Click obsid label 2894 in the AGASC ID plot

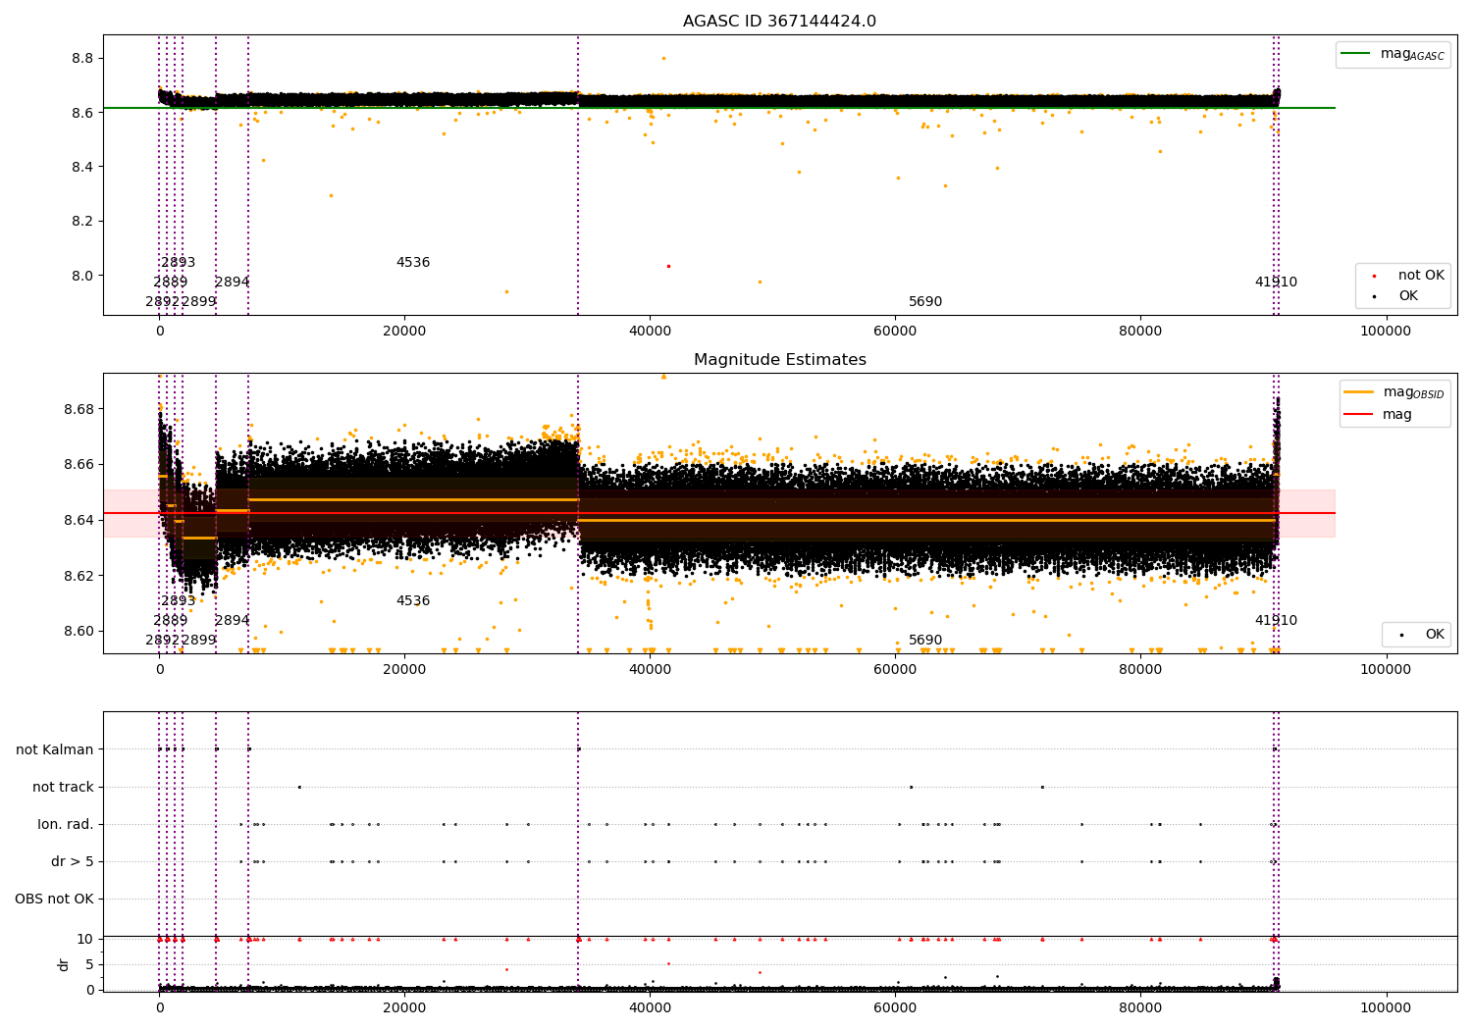(x=233, y=283)
